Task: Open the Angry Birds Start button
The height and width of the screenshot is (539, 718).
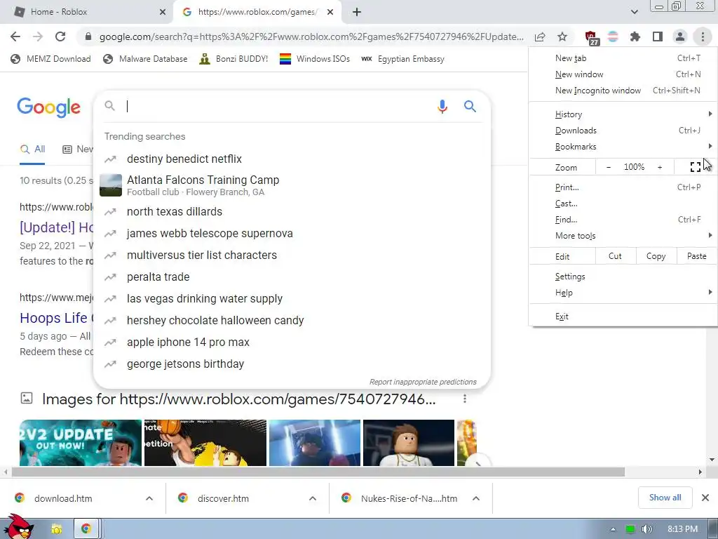Action: (18, 526)
